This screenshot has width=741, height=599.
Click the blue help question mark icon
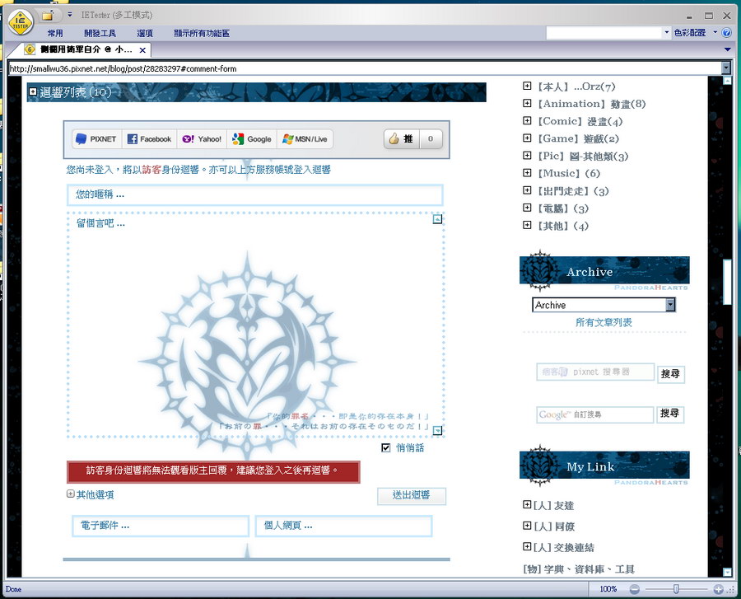(x=727, y=33)
